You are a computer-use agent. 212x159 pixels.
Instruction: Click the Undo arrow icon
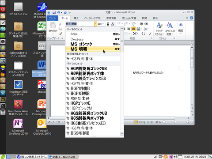(x=59, y=13)
